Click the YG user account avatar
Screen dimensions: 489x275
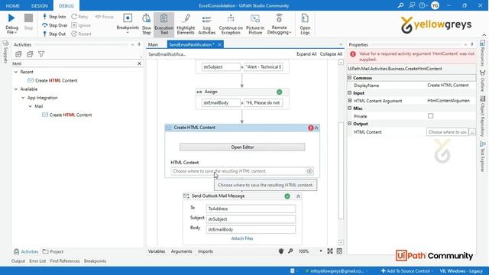[x=435, y=5]
